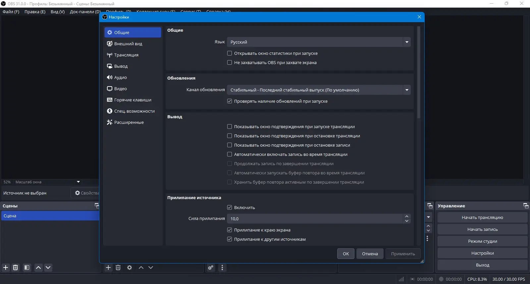The image size is (530, 284).
Task: Toggle Прилипание к краю экрана checkbox
Action: tap(230, 230)
